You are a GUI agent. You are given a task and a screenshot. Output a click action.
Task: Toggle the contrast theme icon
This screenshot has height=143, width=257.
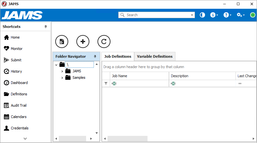tap(202, 15)
